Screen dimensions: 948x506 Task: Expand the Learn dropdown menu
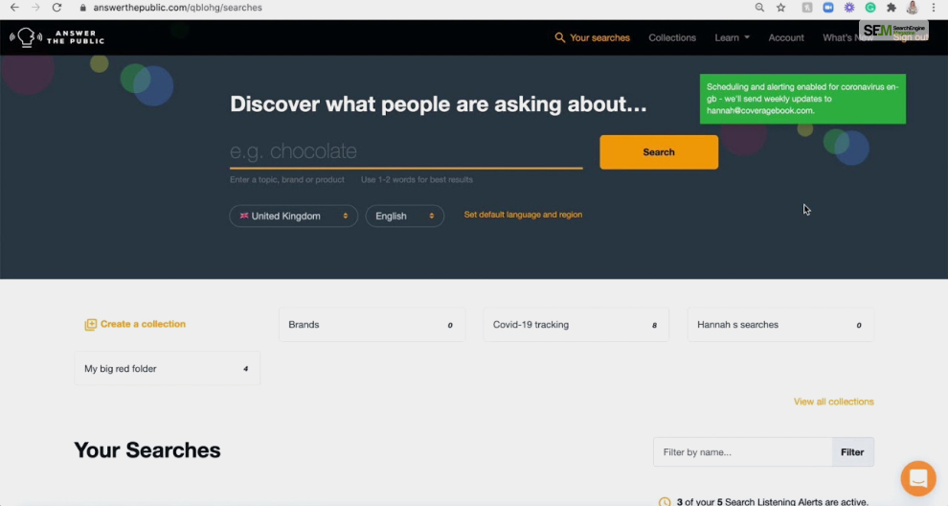click(733, 37)
